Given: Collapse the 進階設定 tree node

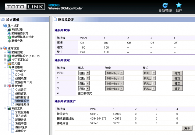Looking at the screenshot, I should [1, 48].
